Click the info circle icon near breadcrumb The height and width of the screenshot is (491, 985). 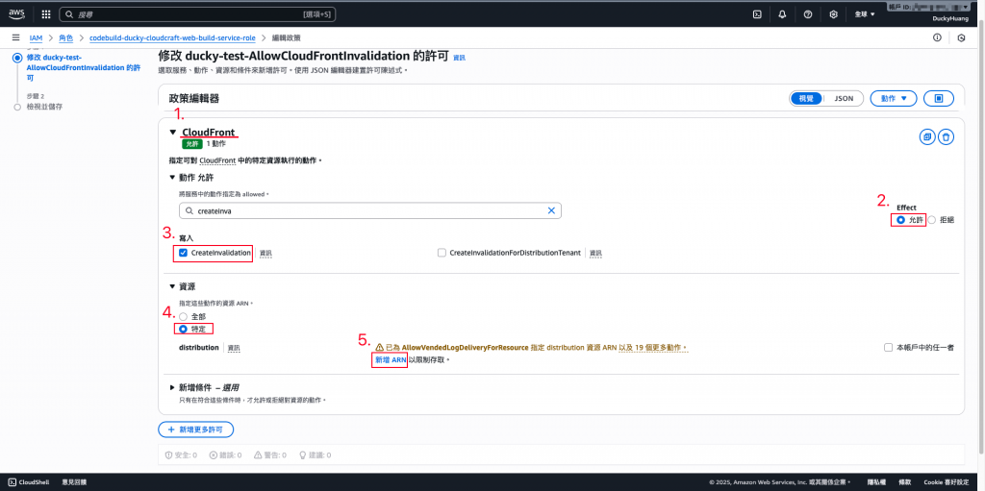[x=937, y=37]
